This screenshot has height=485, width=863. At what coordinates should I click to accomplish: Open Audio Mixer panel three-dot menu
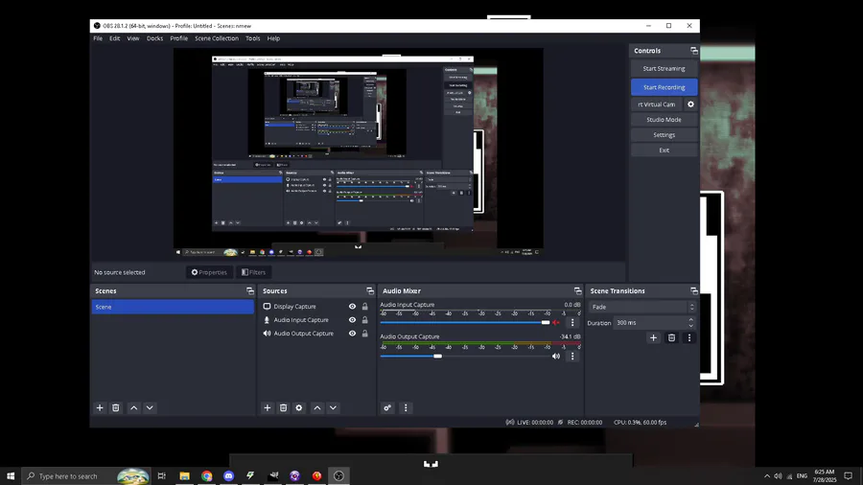pos(406,408)
